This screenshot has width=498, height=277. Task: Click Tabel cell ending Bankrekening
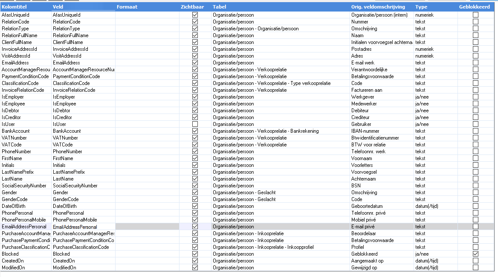point(281,131)
